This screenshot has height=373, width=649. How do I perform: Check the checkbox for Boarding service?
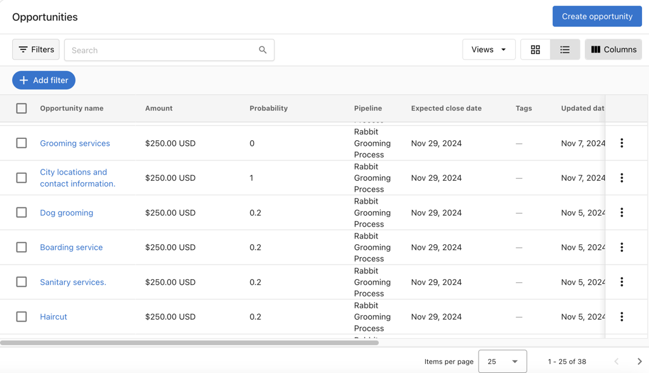pyautogui.click(x=21, y=247)
